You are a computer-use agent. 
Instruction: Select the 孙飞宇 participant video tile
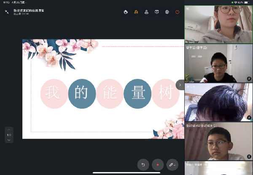click(218, 102)
